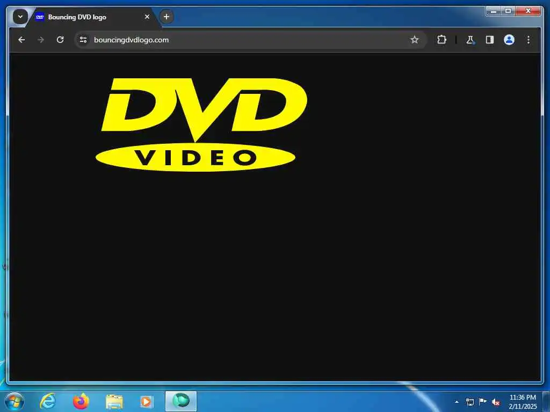Open the Chrome three-dot menu
Image resolution: width=550 pixels, height=412 pixels.
[x=529, y=40]
